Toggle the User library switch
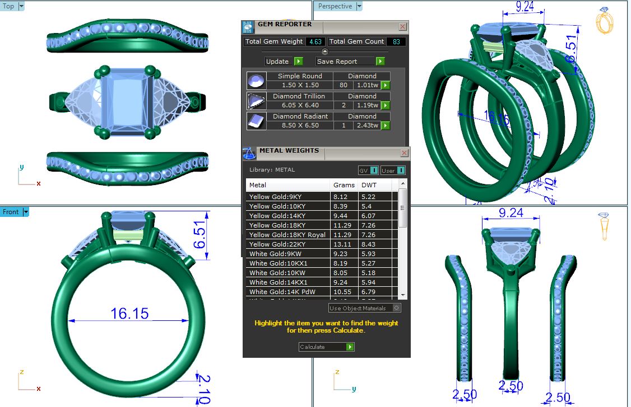 (393, 171)
